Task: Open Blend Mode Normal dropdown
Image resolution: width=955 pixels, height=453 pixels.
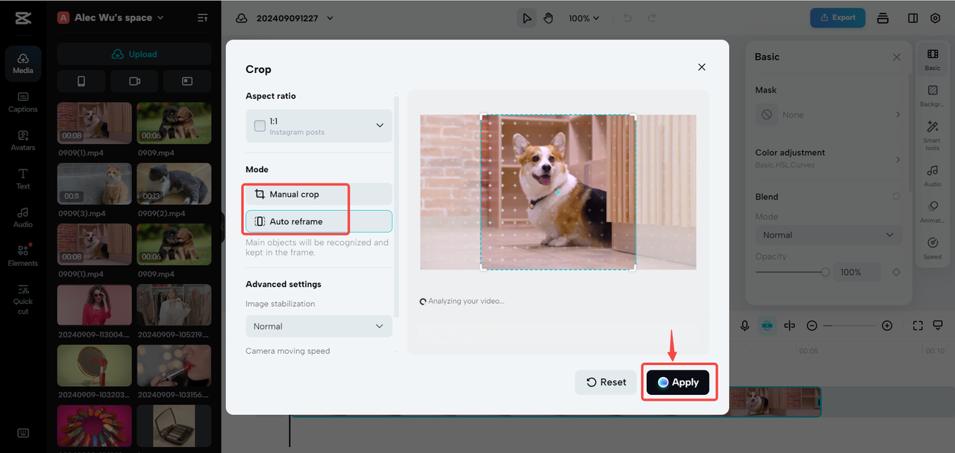Action: 828,235
